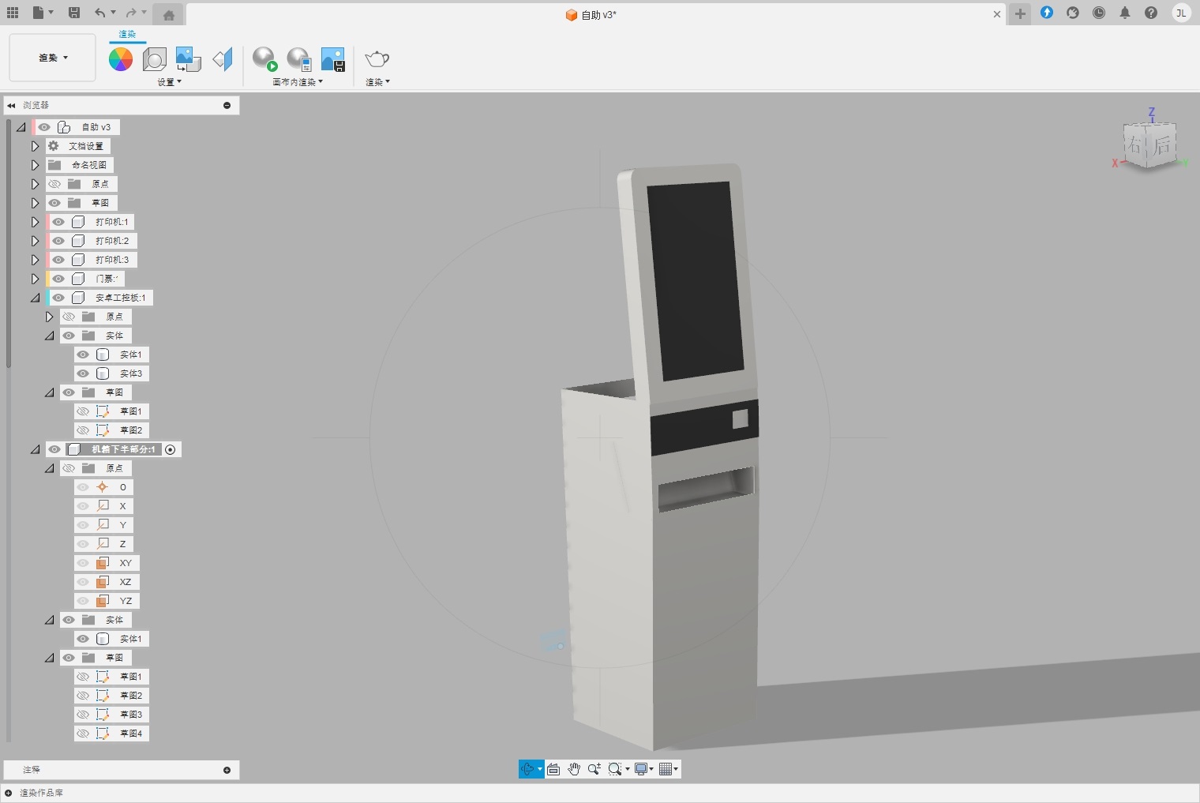Open the 渲染 workspace switcher button
The image size is (1200, 803).
[x=53, y=58]
